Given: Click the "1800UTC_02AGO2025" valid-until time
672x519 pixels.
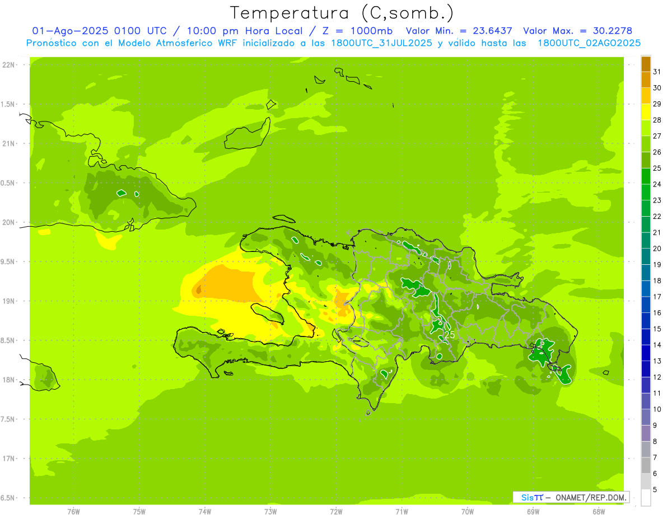Looking at the screenshot, I should pyautogui.click(x=589, y=43).
